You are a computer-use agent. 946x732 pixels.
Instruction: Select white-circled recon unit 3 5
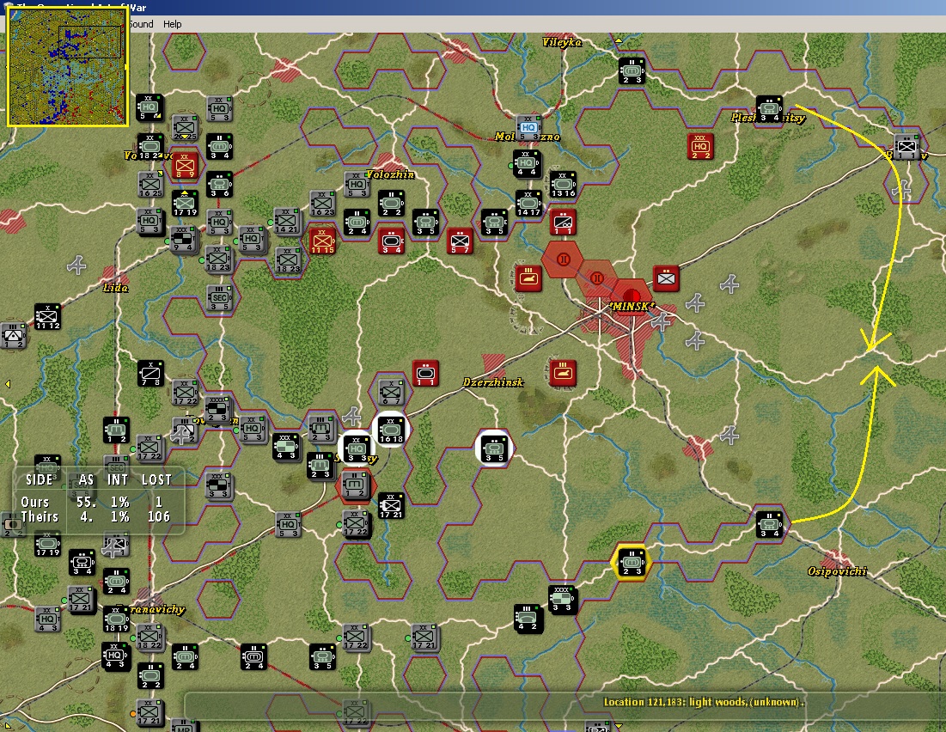pos(494,449)
